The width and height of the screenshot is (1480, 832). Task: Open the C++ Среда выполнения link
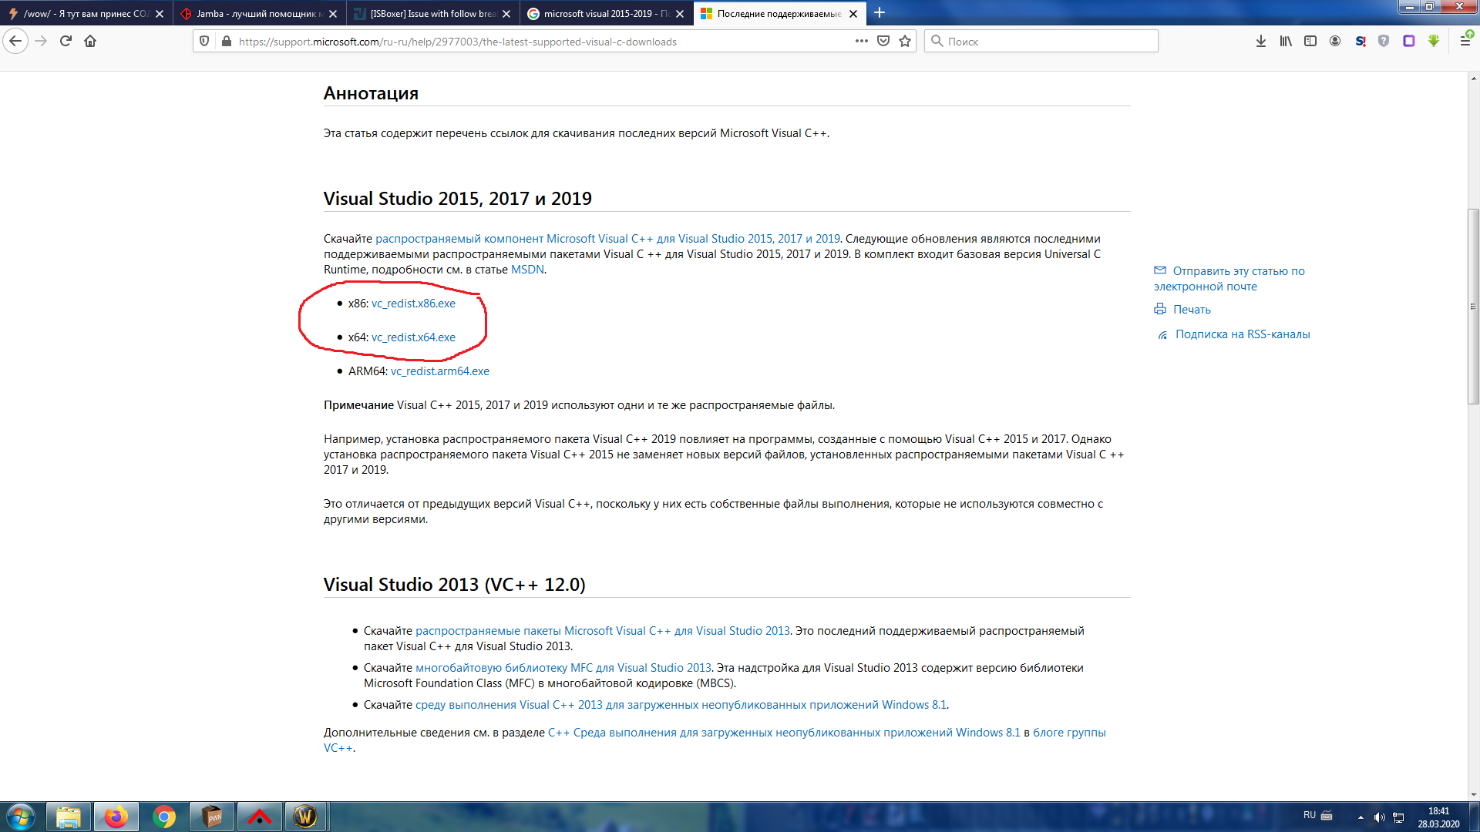[784, 733]
